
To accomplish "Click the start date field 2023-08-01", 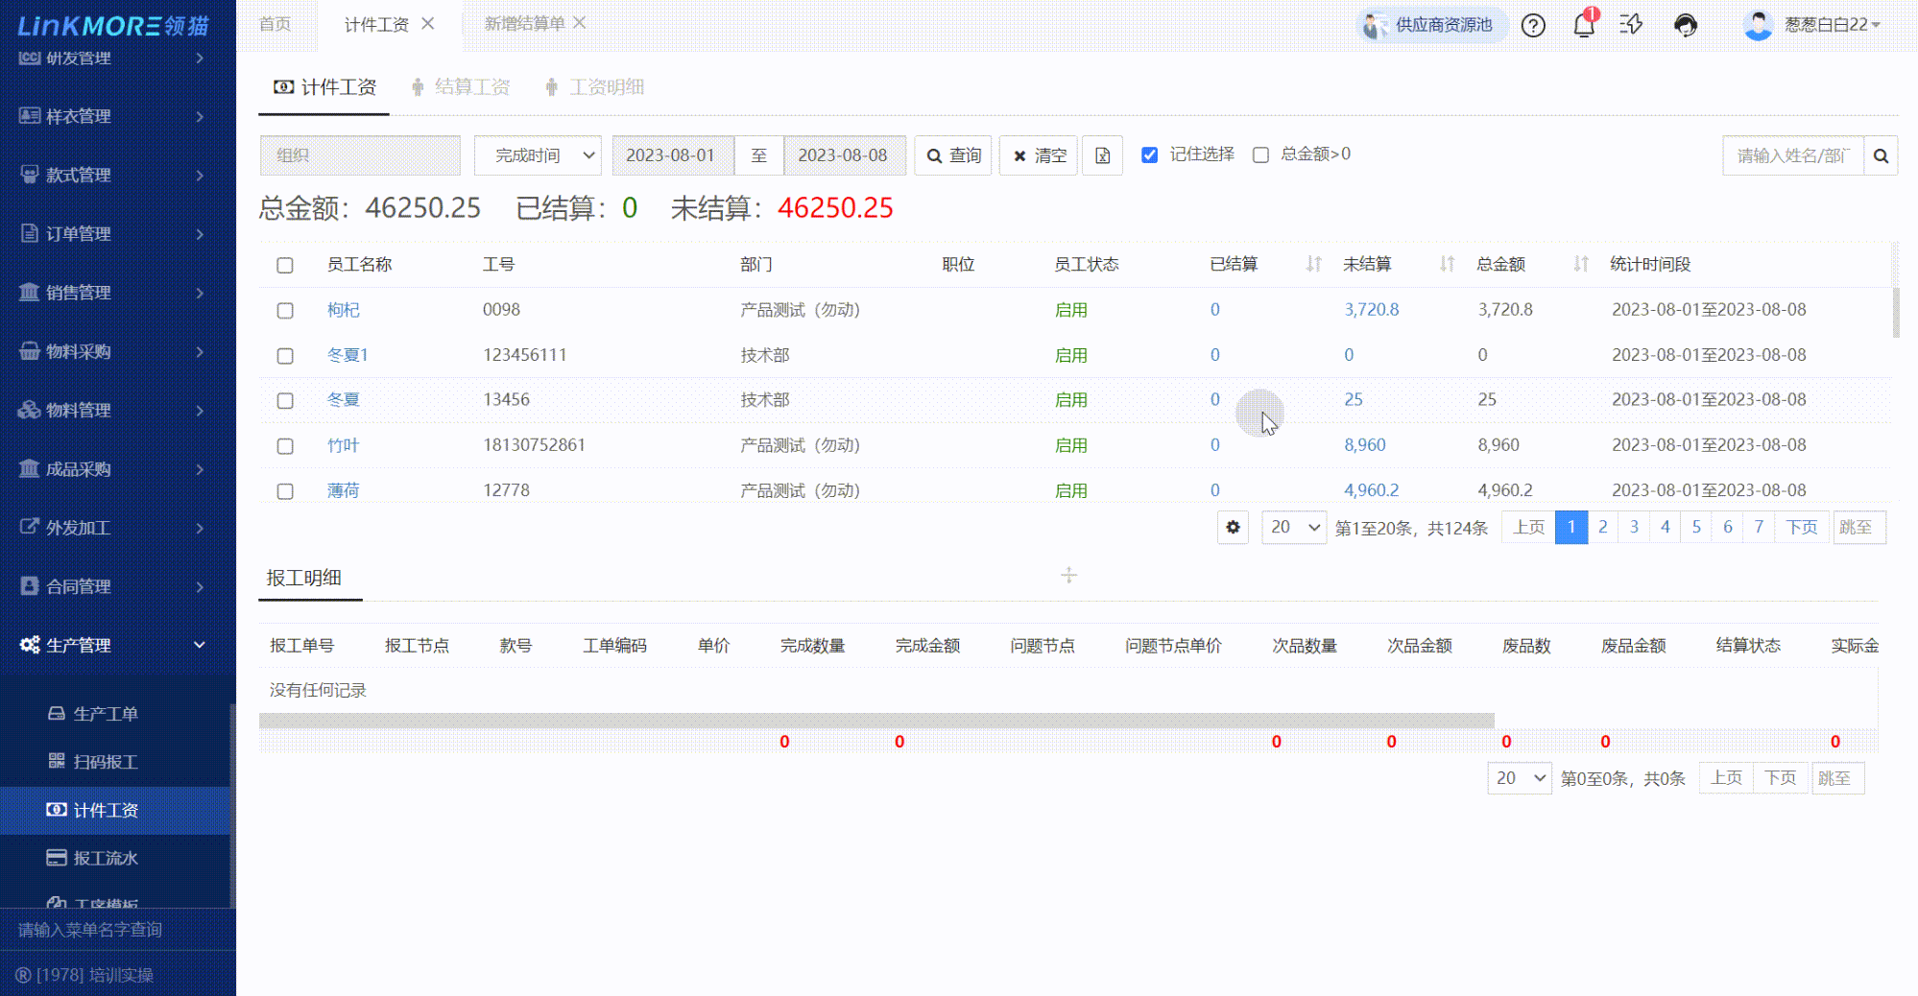I will point(673,155).
